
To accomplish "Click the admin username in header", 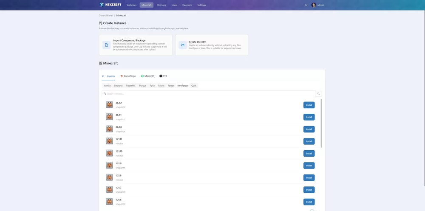I will [x=320, y=5].
